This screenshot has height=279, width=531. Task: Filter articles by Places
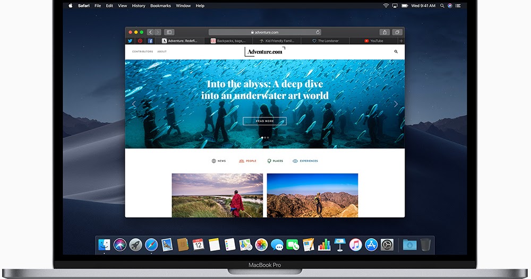(275, 161)
